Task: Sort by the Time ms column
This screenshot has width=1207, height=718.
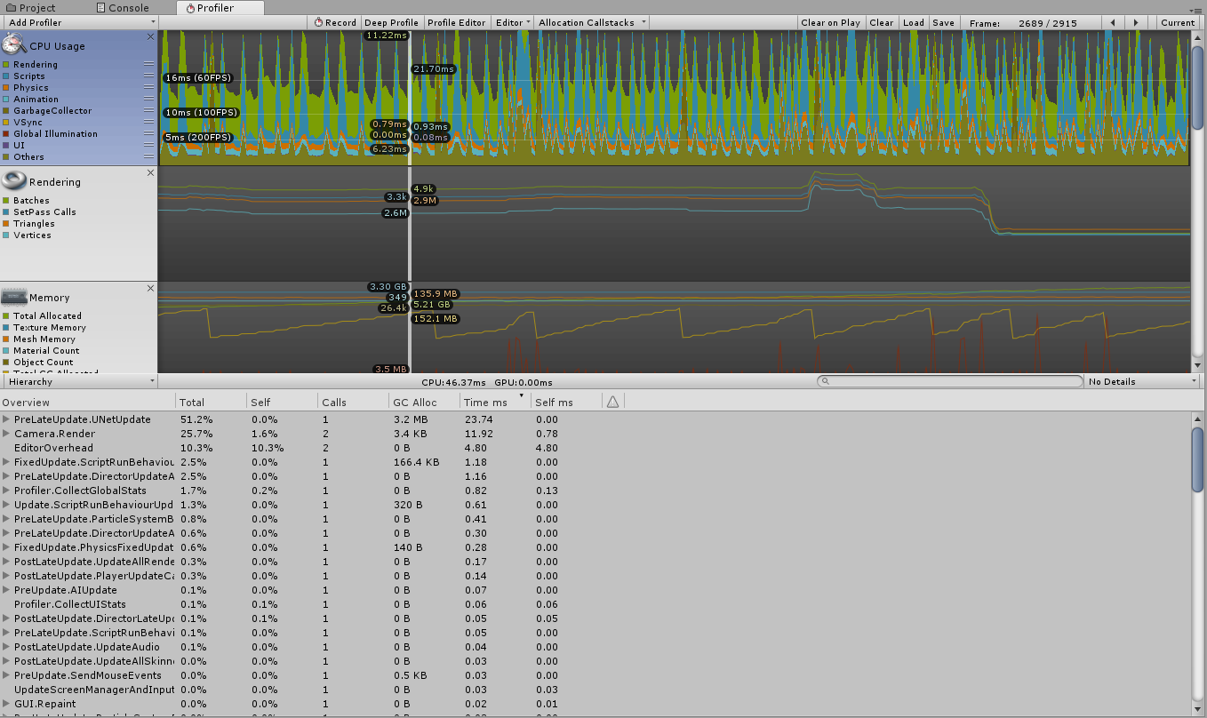Action: pyautogui.click(x=495, y=402)
